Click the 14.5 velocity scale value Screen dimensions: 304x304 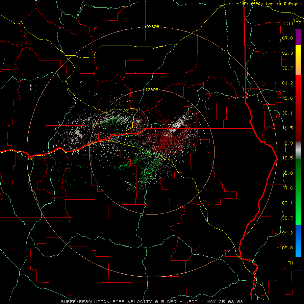click(x=287, y=128)
